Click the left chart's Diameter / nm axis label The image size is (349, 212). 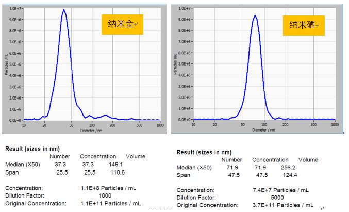tap(91, 131)
